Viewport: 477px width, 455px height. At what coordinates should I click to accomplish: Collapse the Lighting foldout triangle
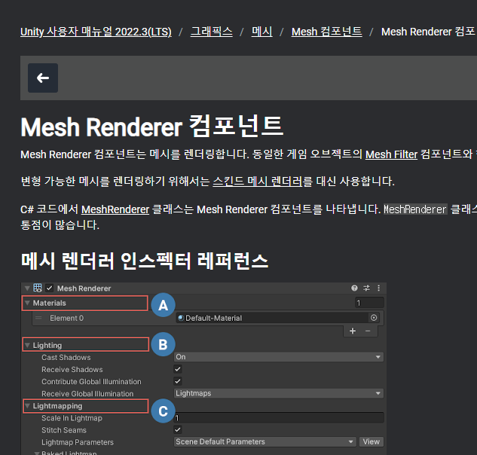(x=27, y=345)
